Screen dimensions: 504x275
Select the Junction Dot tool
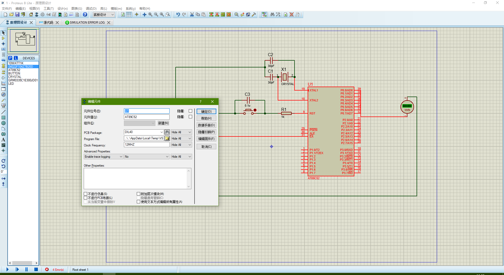(x=3, y=44)
